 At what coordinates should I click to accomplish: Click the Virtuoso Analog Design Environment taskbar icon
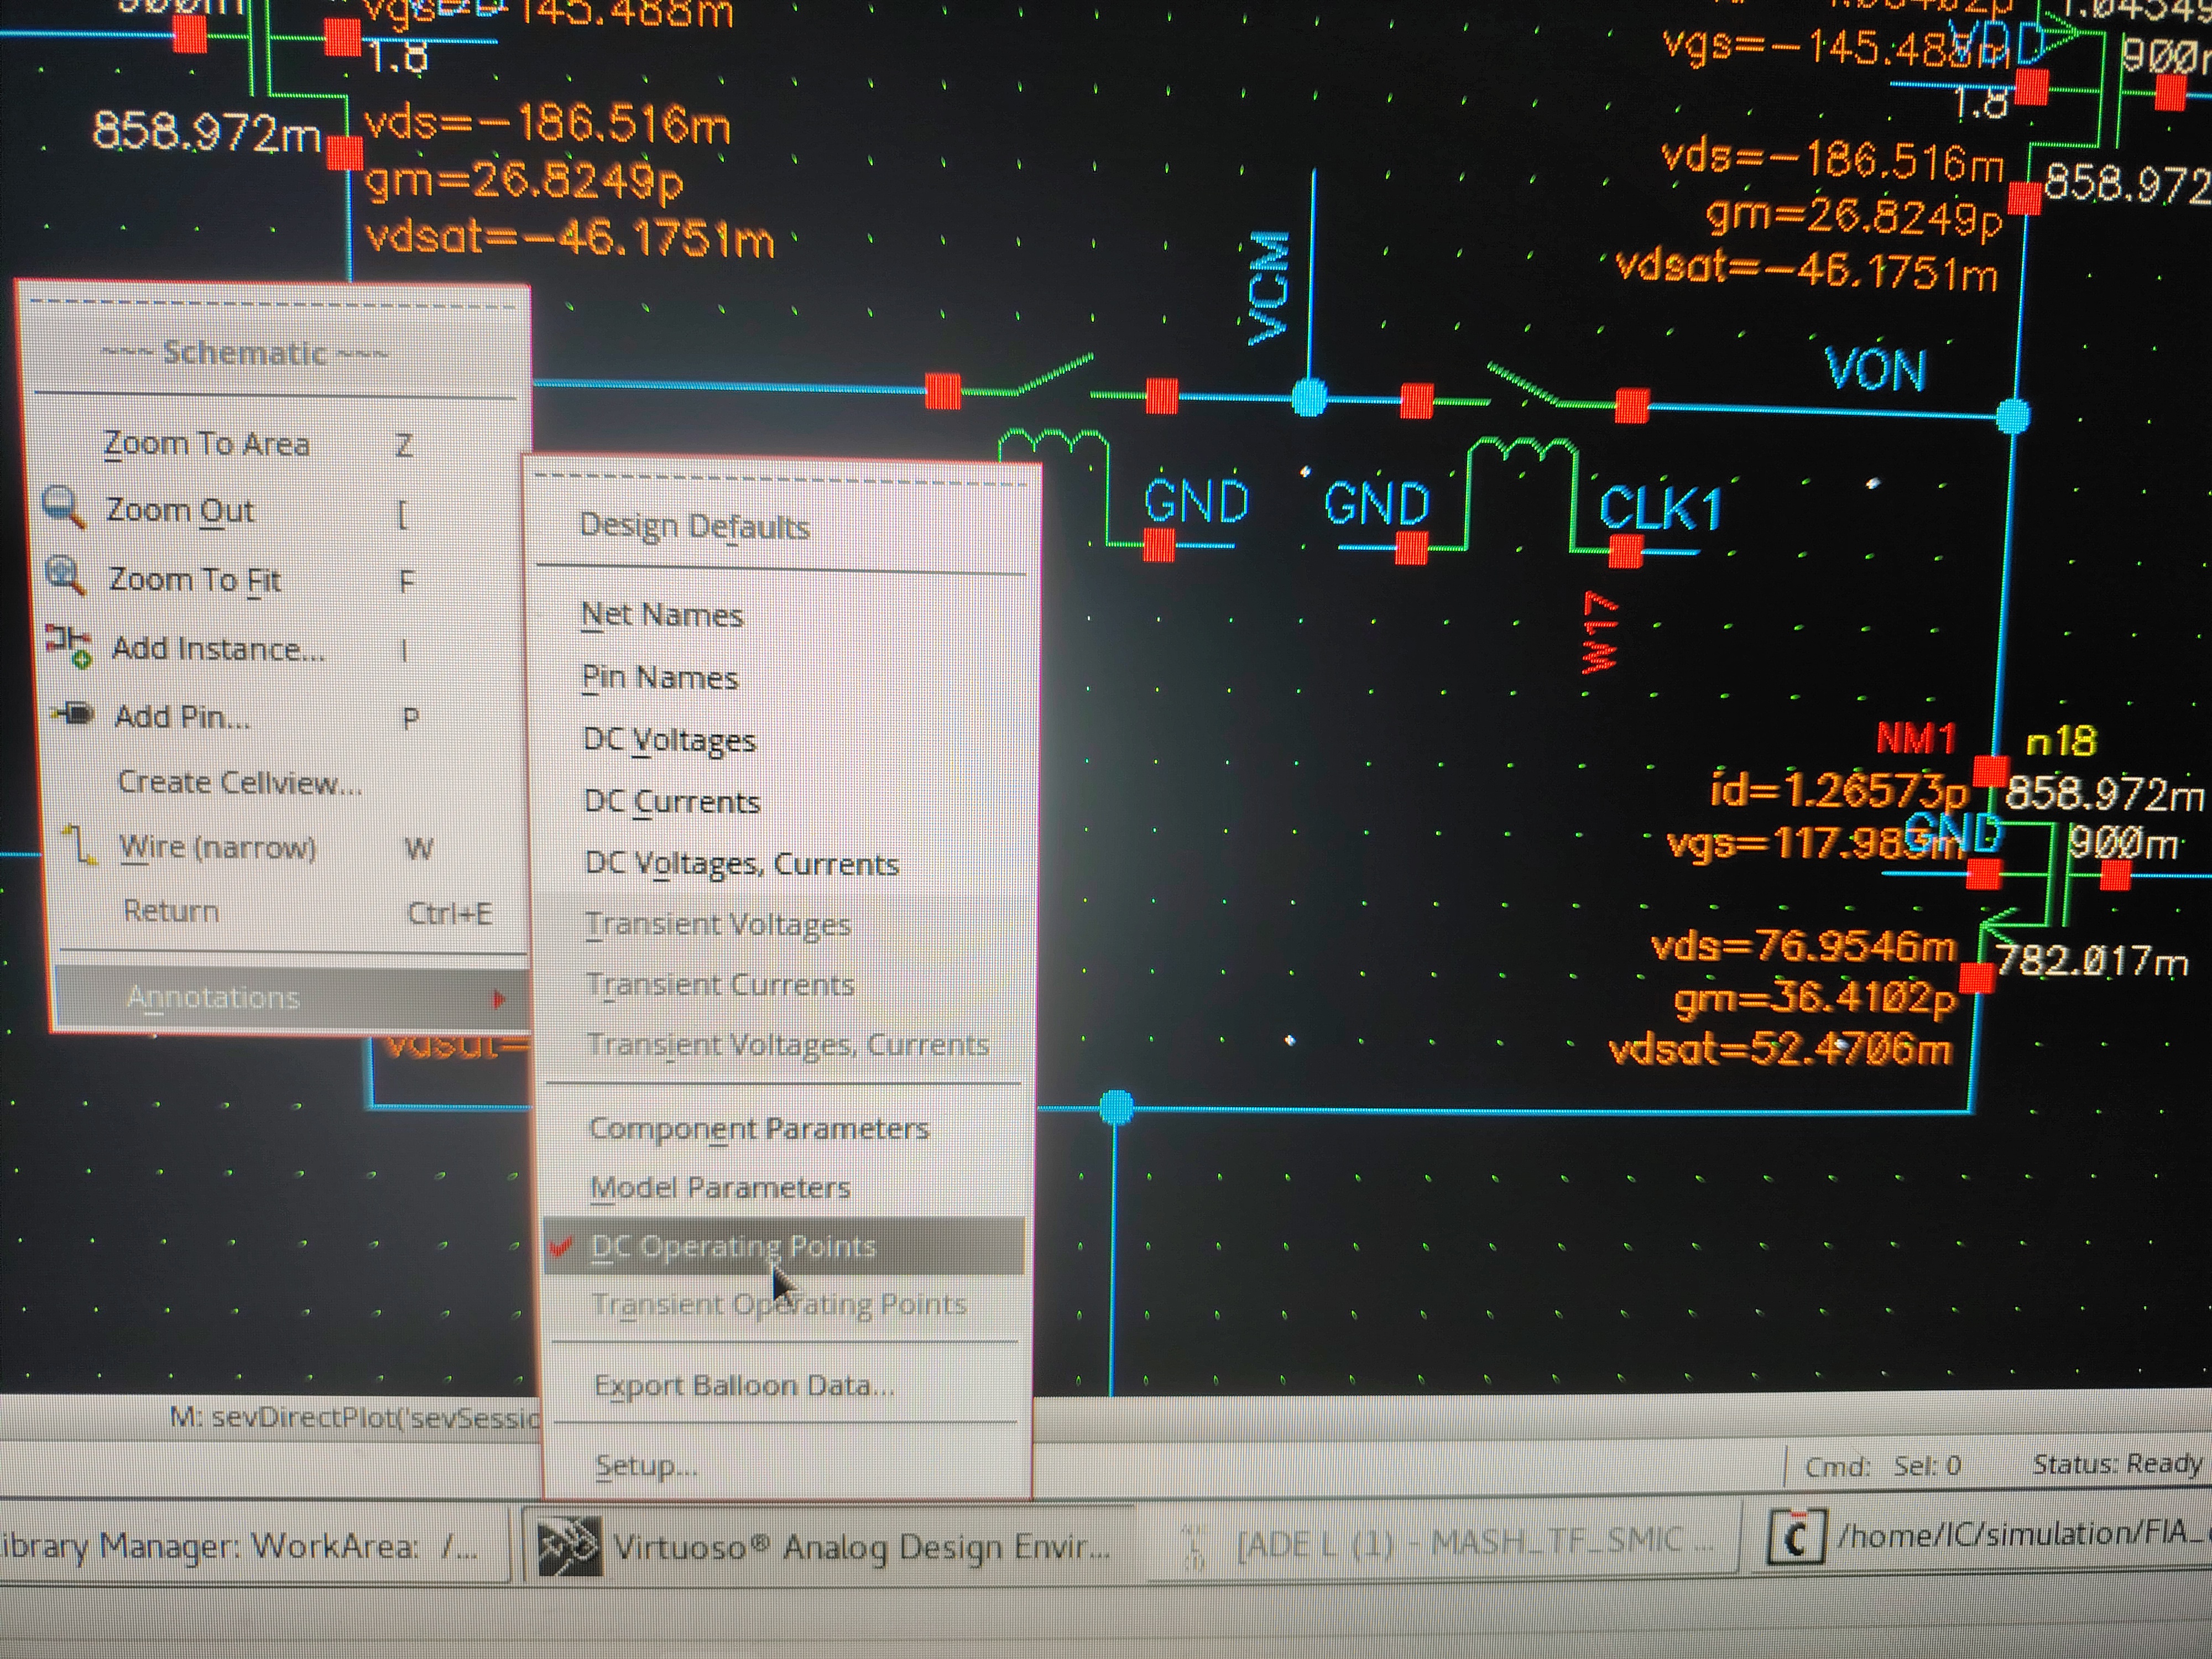coord(570,1545)
